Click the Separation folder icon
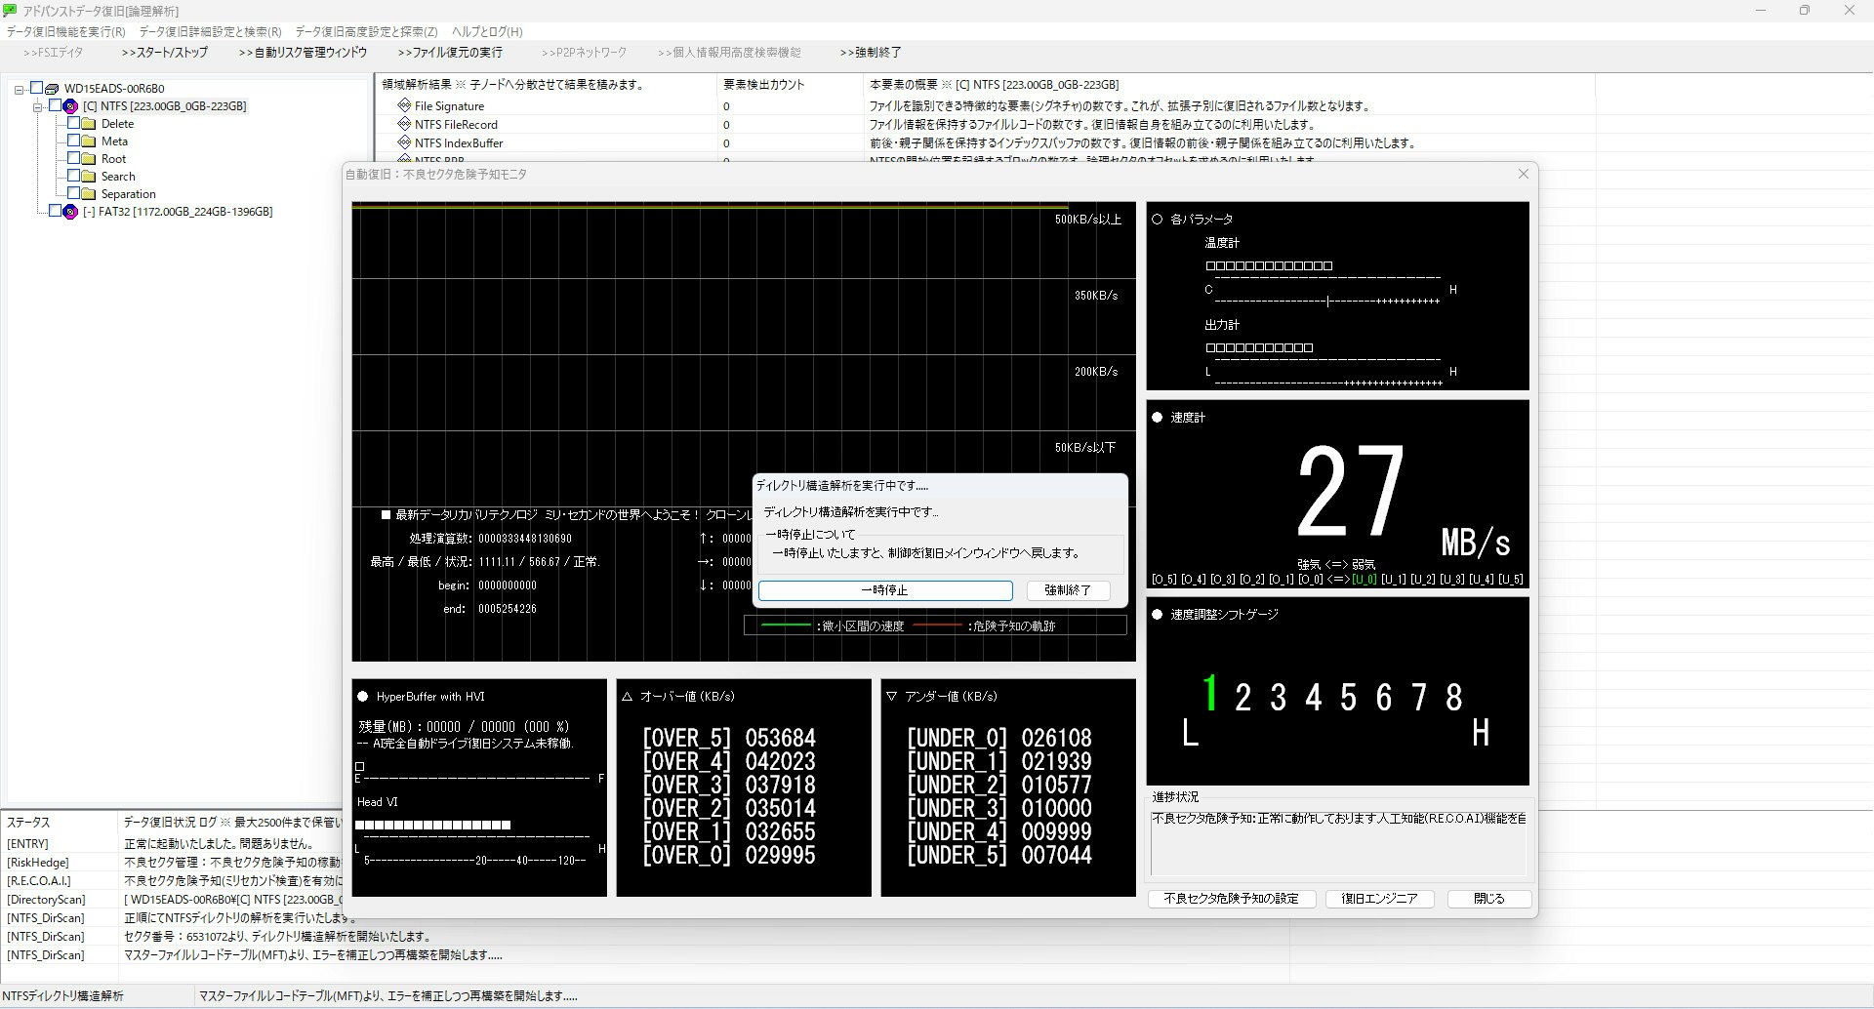 click(x=89, y=194)
